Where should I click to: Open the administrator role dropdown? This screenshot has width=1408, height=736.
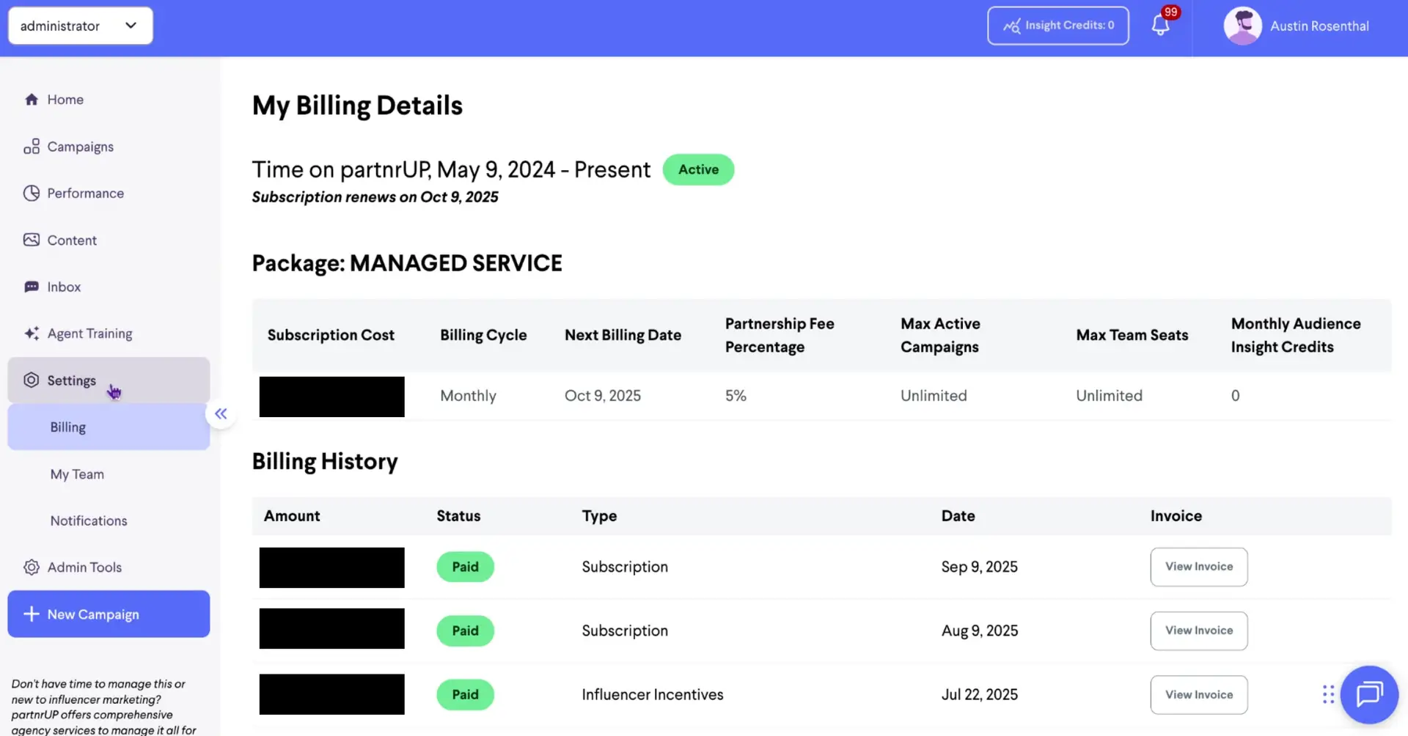(80, 25)
